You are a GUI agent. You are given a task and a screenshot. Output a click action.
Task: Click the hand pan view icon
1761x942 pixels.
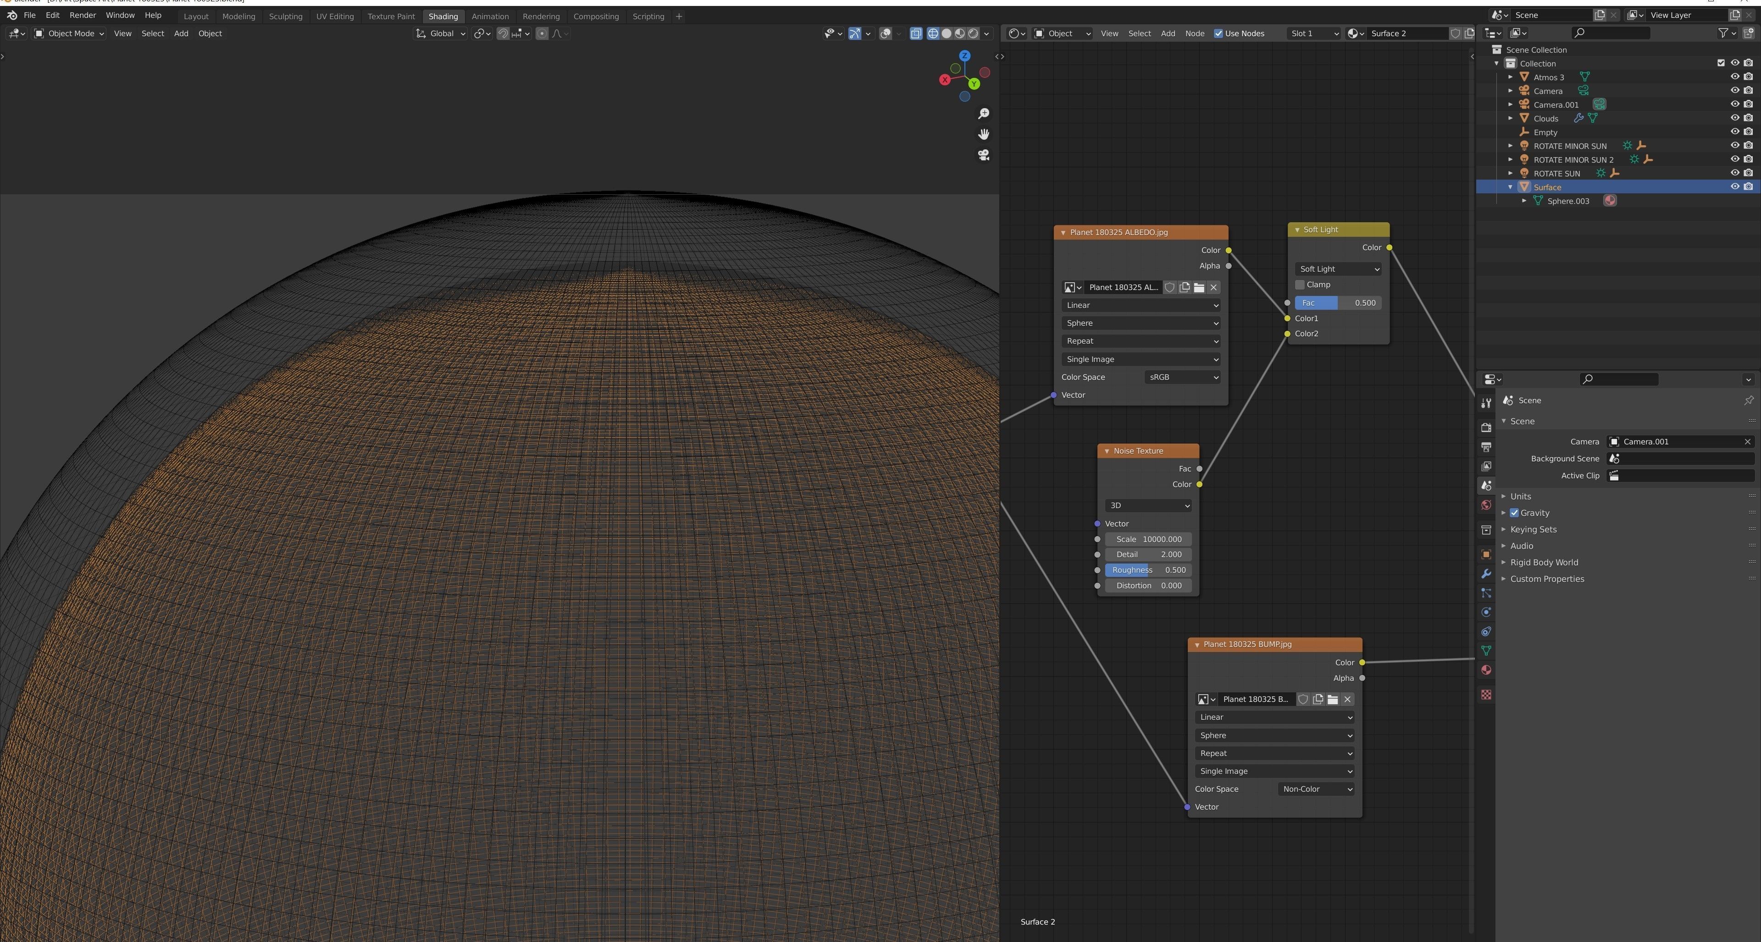[x=984, y=134]
